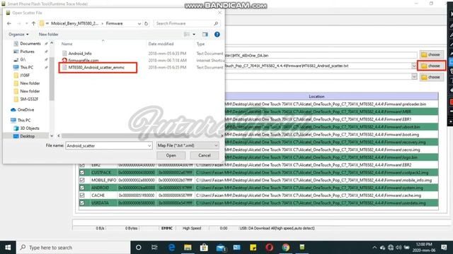Open Cortana circle on the taskbar

click(x=139, y=248)
